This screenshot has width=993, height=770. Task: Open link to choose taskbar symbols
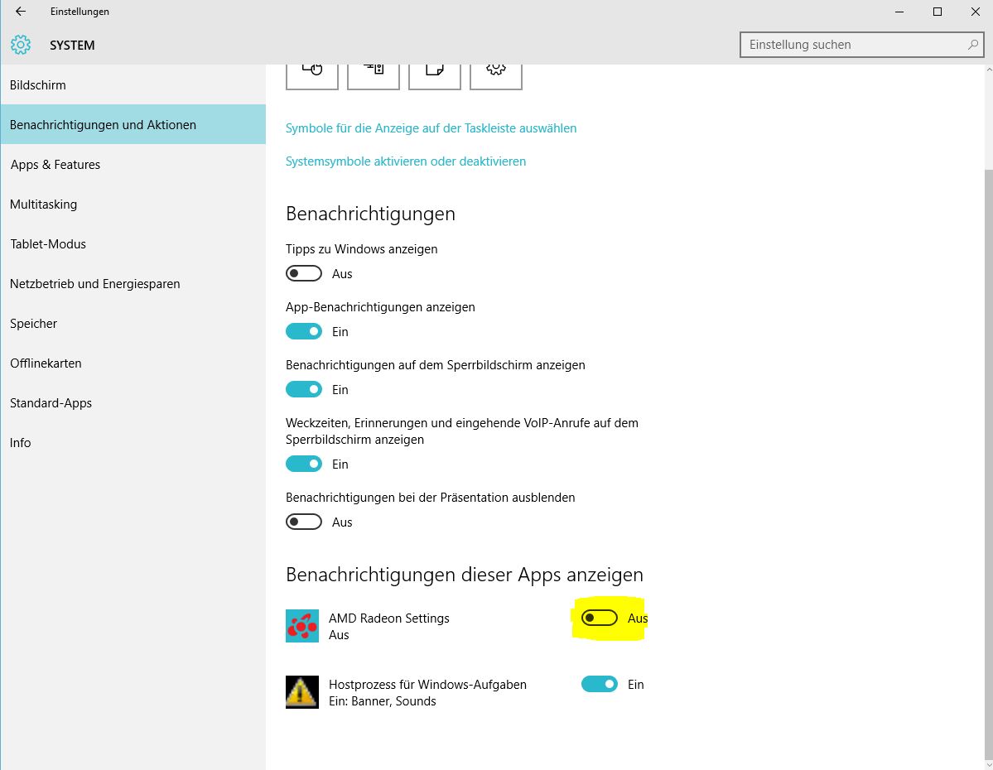point(431,128)
